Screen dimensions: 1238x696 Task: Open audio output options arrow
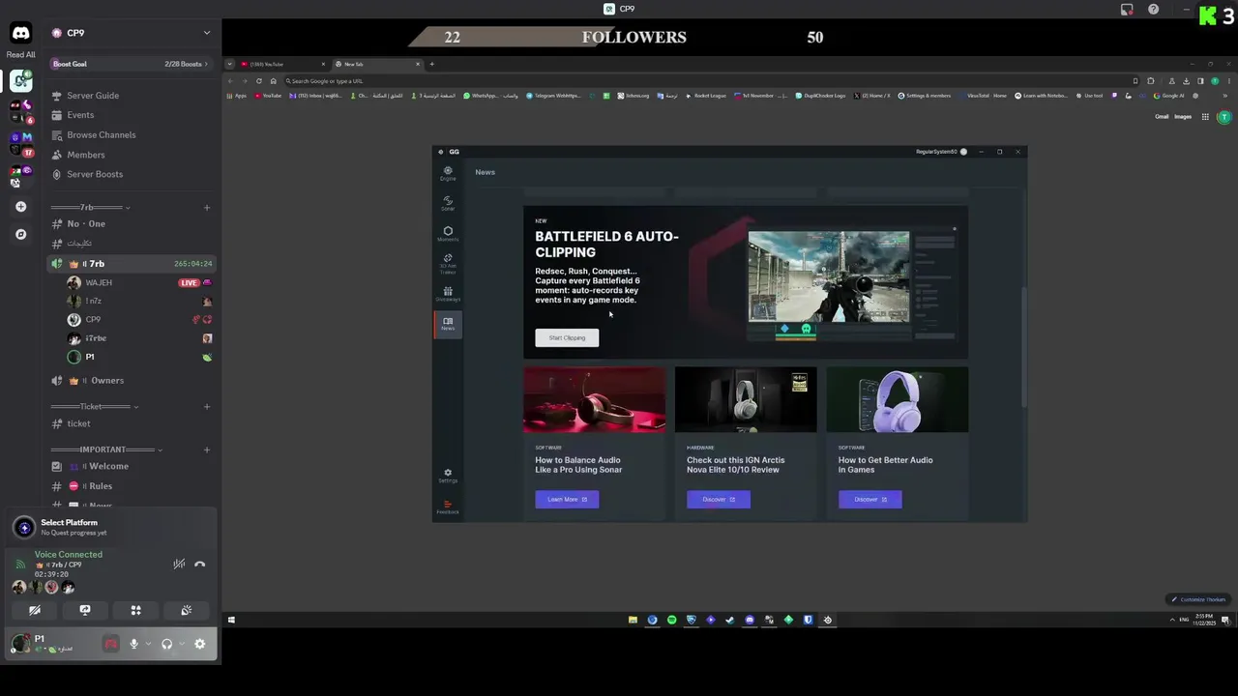181,644
